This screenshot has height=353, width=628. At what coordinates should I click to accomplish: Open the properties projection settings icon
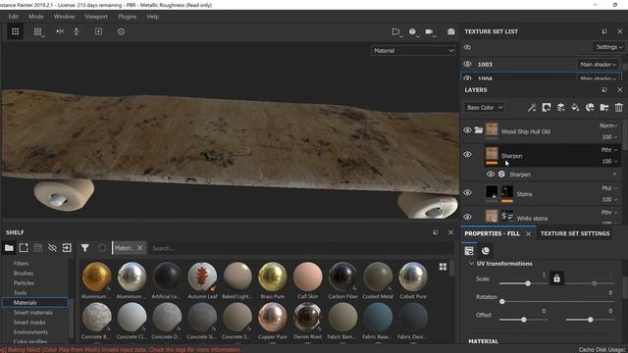pyautogui.click(x=469, y=251)
